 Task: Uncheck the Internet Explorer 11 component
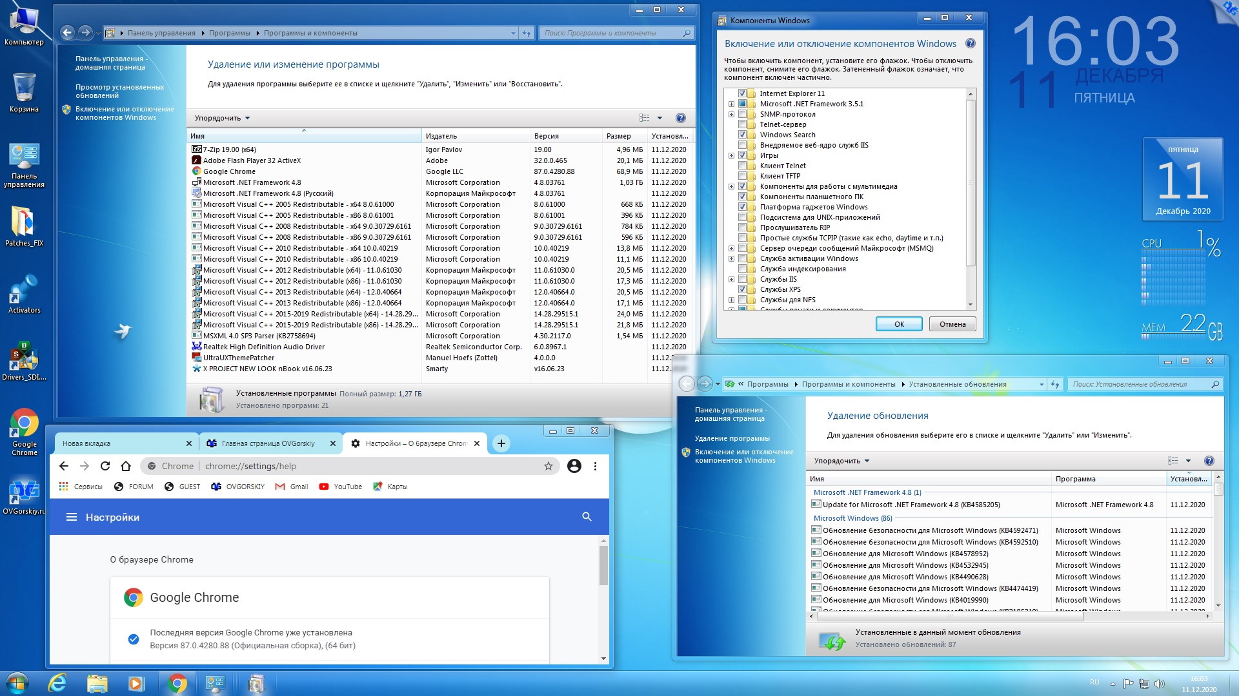tap(742, 93)
